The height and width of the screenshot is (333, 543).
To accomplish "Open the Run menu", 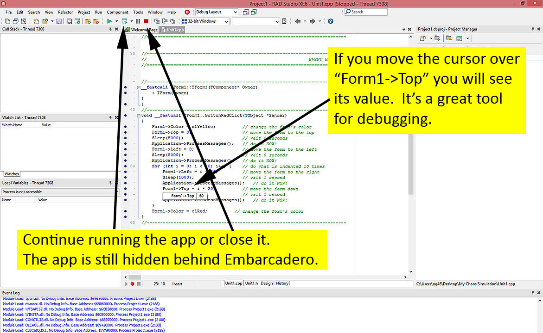I will click(x=98, y=12).
